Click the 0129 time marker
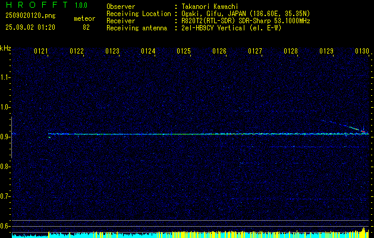The image size is (374, 238). pos(326,51)
